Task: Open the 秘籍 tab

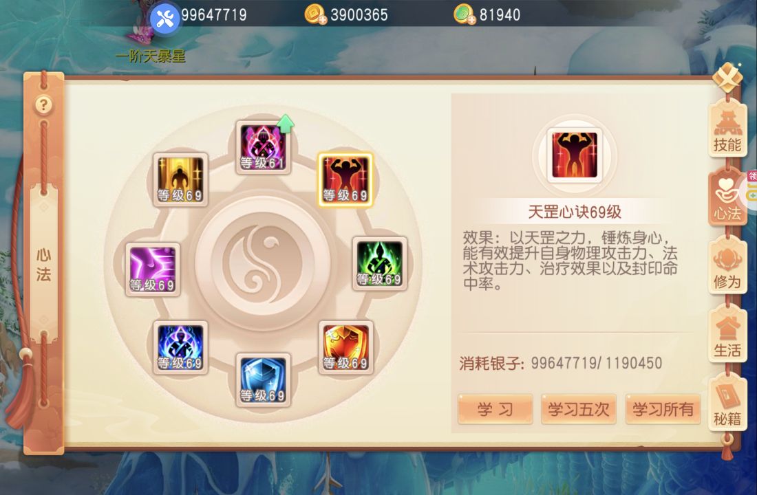Action: [727, 404]
